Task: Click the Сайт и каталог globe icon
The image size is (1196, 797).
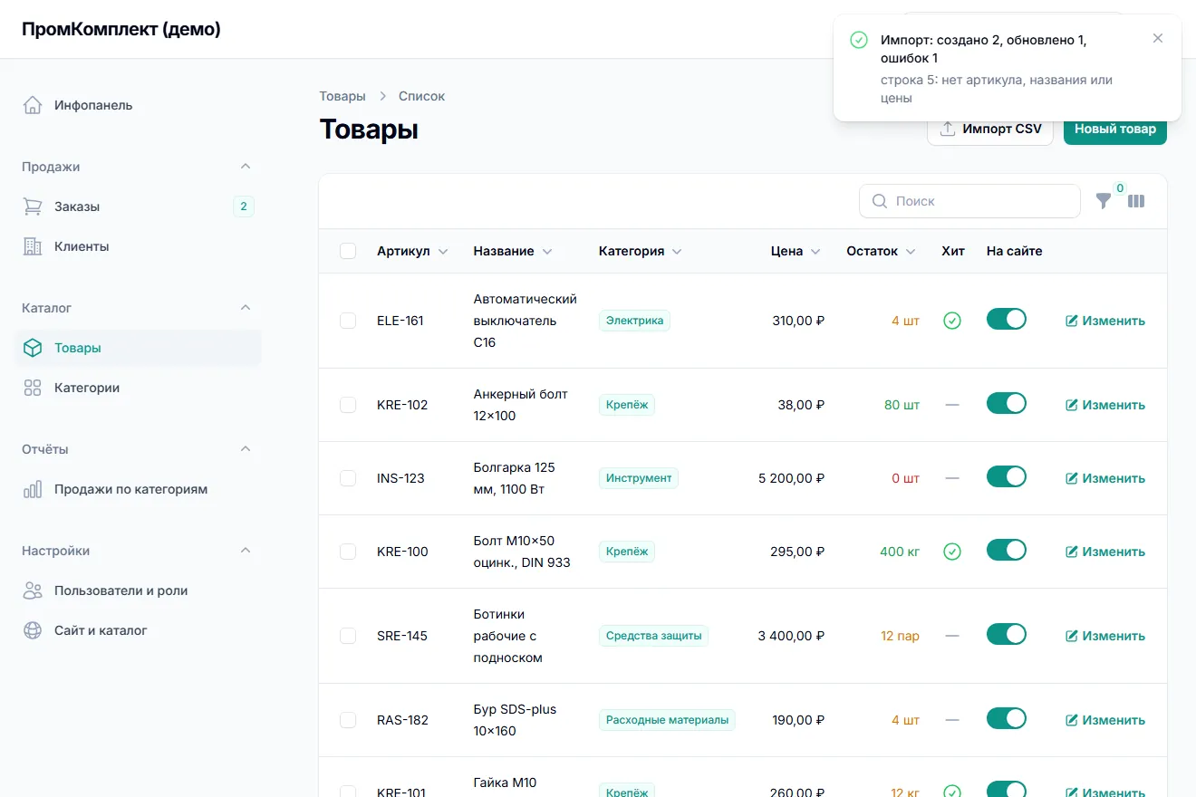Action: tap(33, 630)
